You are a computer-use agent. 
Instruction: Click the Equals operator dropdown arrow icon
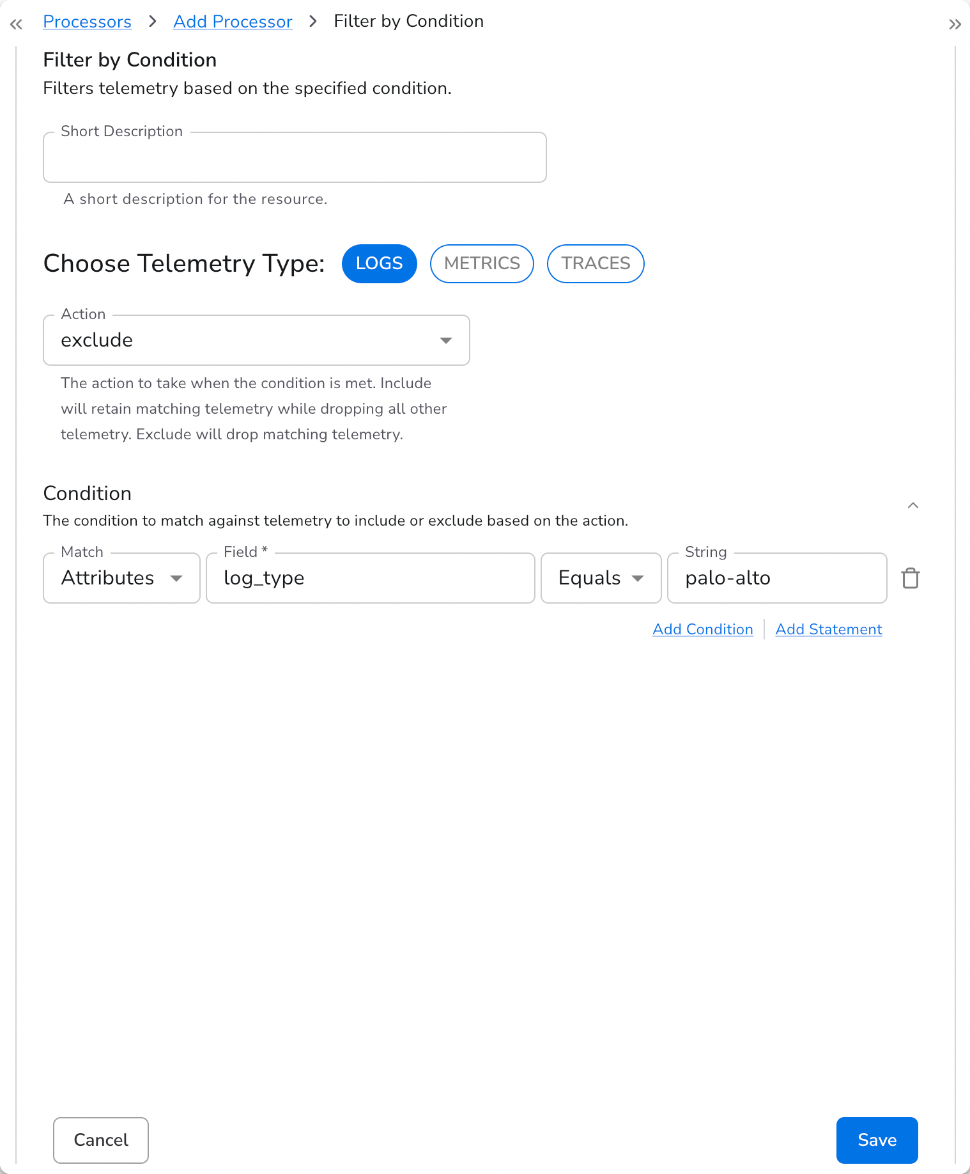point(638,578)
